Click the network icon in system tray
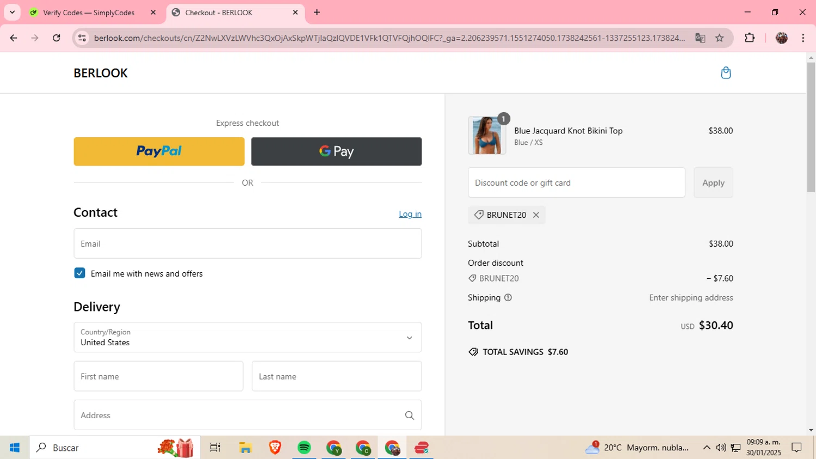 tap(735, 448)
